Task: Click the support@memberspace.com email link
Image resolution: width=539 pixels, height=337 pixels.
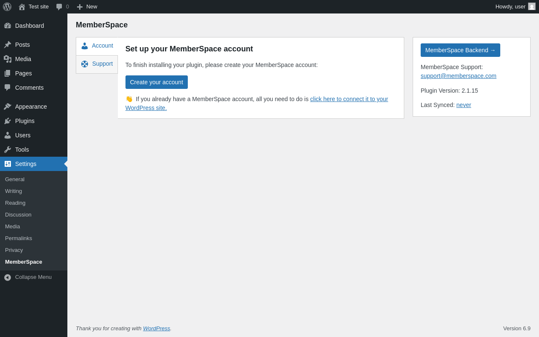Action: coord(458,76)
